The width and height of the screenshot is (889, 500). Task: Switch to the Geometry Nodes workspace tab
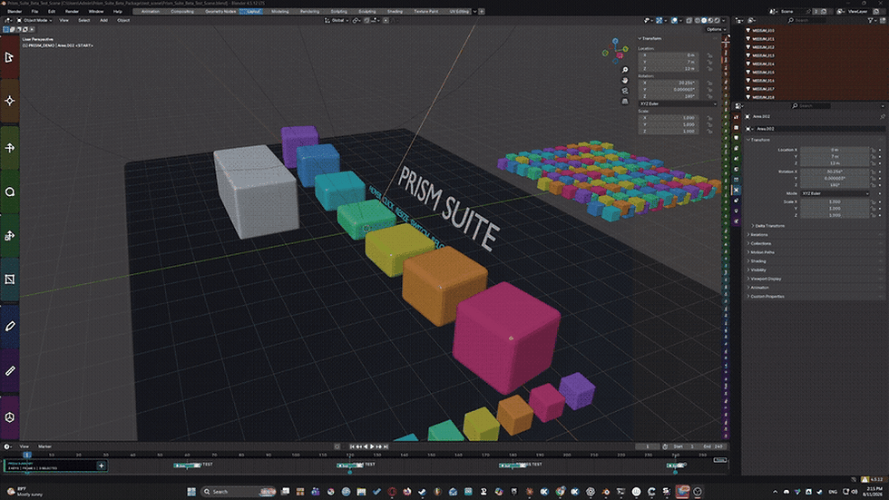pos(220,11)
